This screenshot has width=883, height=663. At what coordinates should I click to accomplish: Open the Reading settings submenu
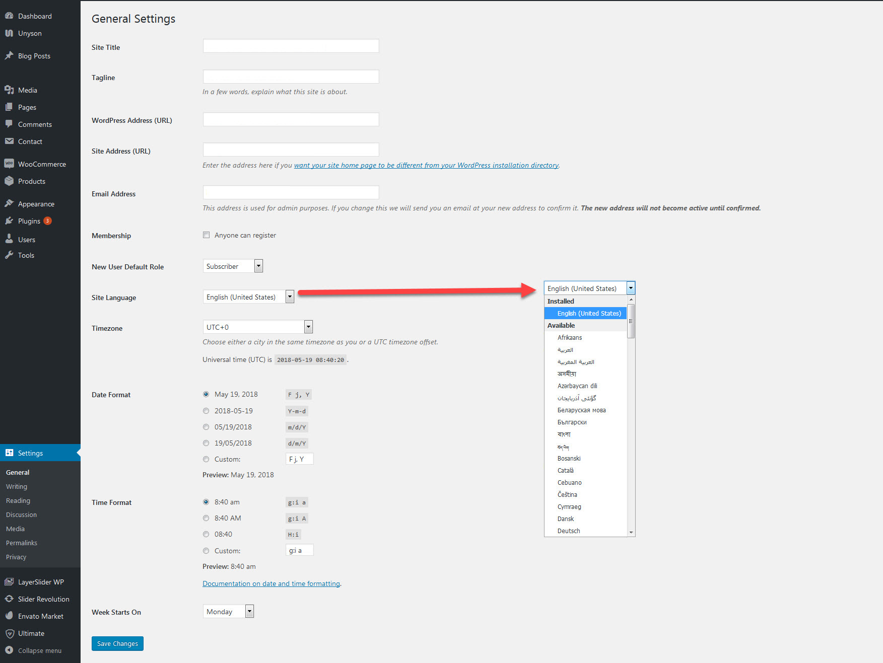point(18,500)
